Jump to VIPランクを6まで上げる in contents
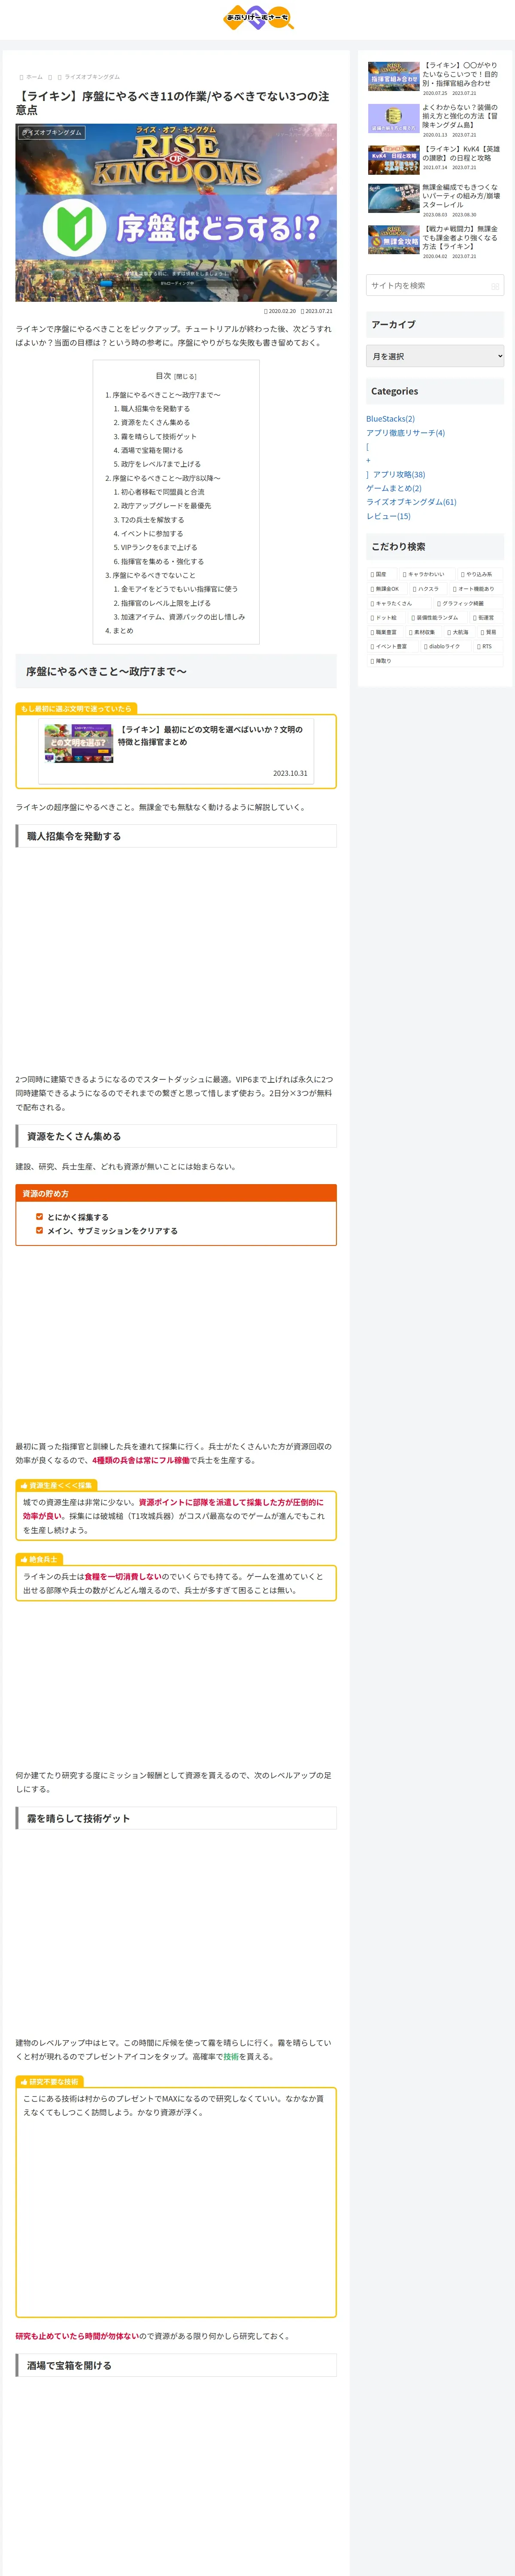The width and height of the screenshot is (515, 2576). tap(159, 548)
